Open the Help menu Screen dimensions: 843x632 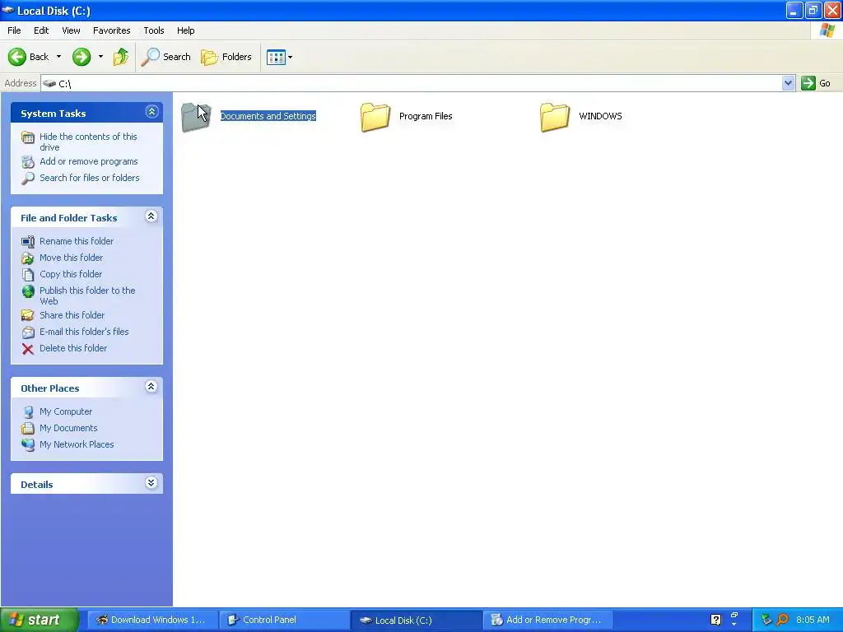186,30
